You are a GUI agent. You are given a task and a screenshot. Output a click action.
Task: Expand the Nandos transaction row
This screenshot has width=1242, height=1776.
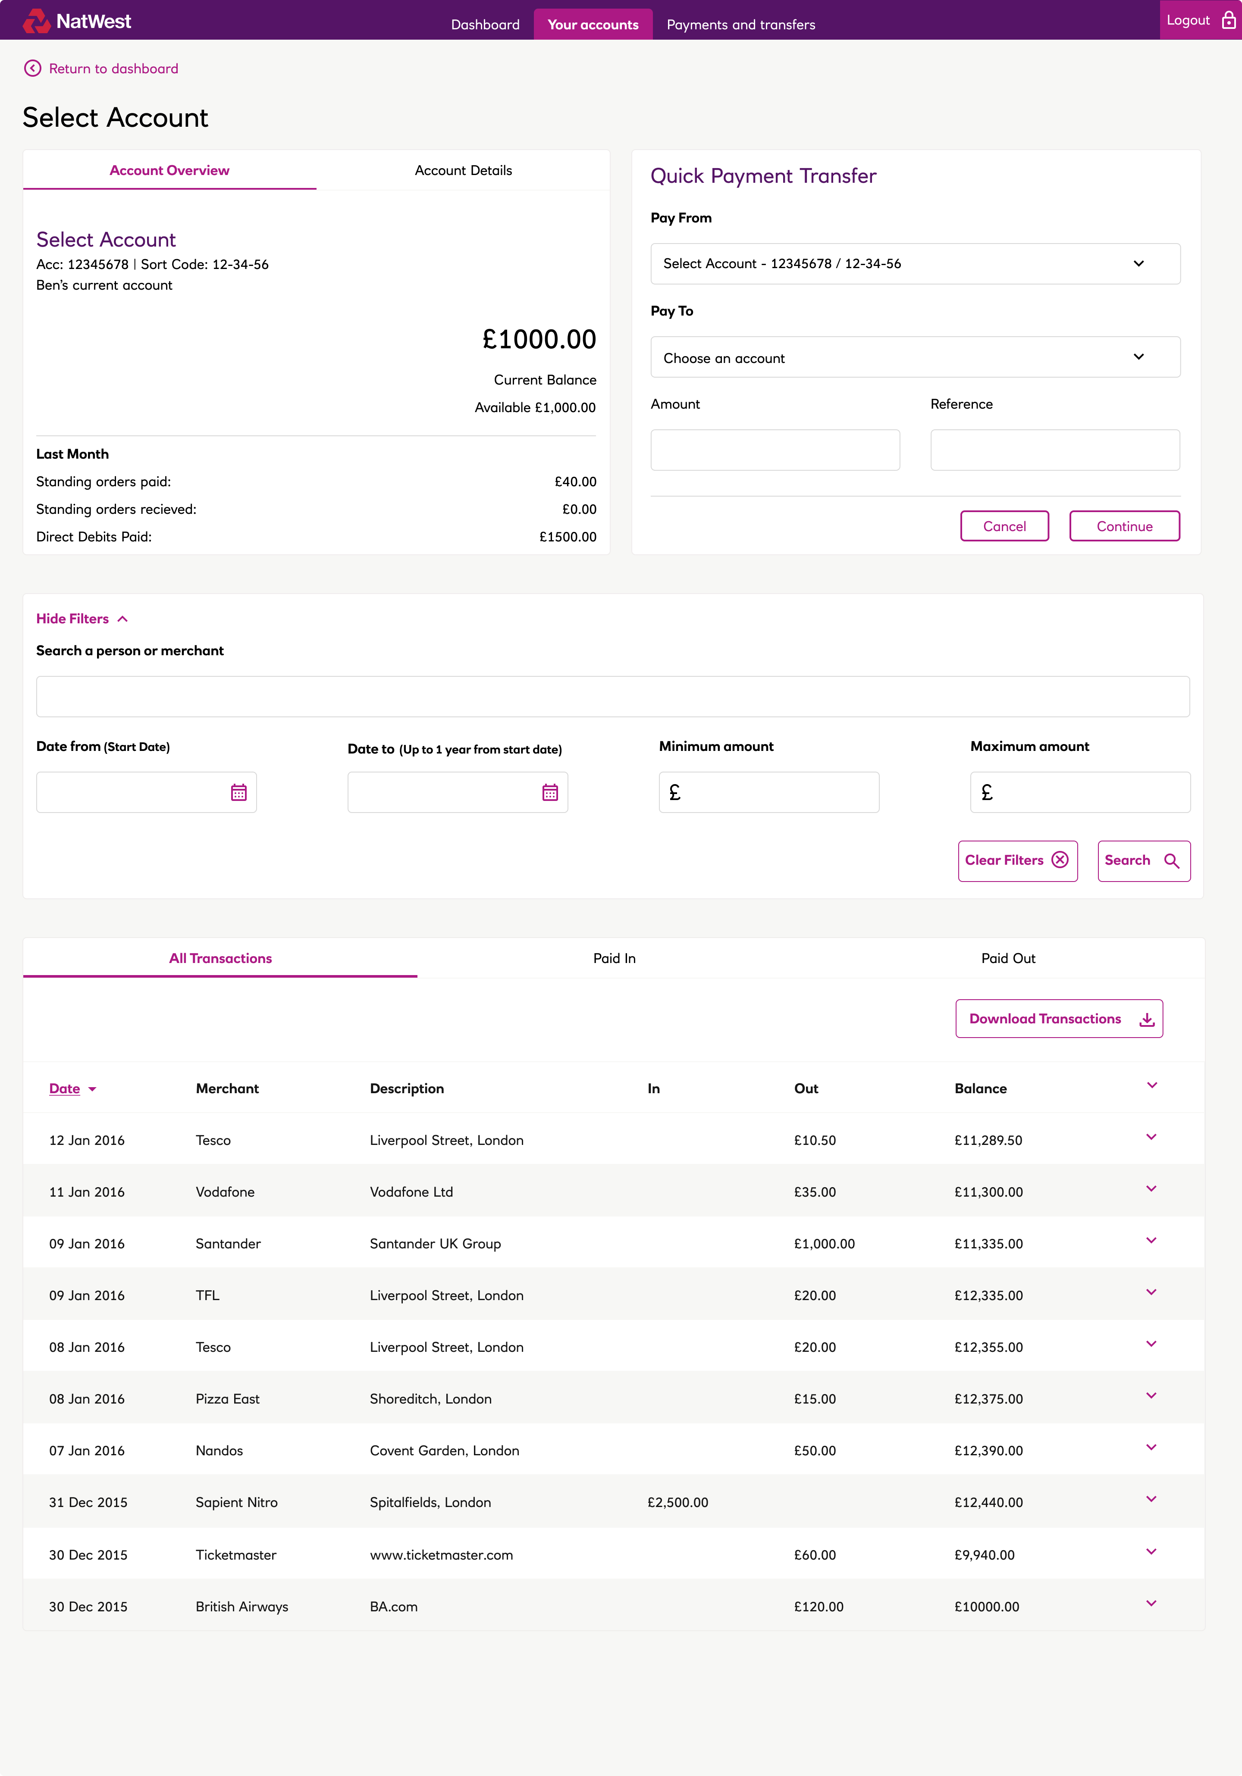click(x=1151, y=1447)
